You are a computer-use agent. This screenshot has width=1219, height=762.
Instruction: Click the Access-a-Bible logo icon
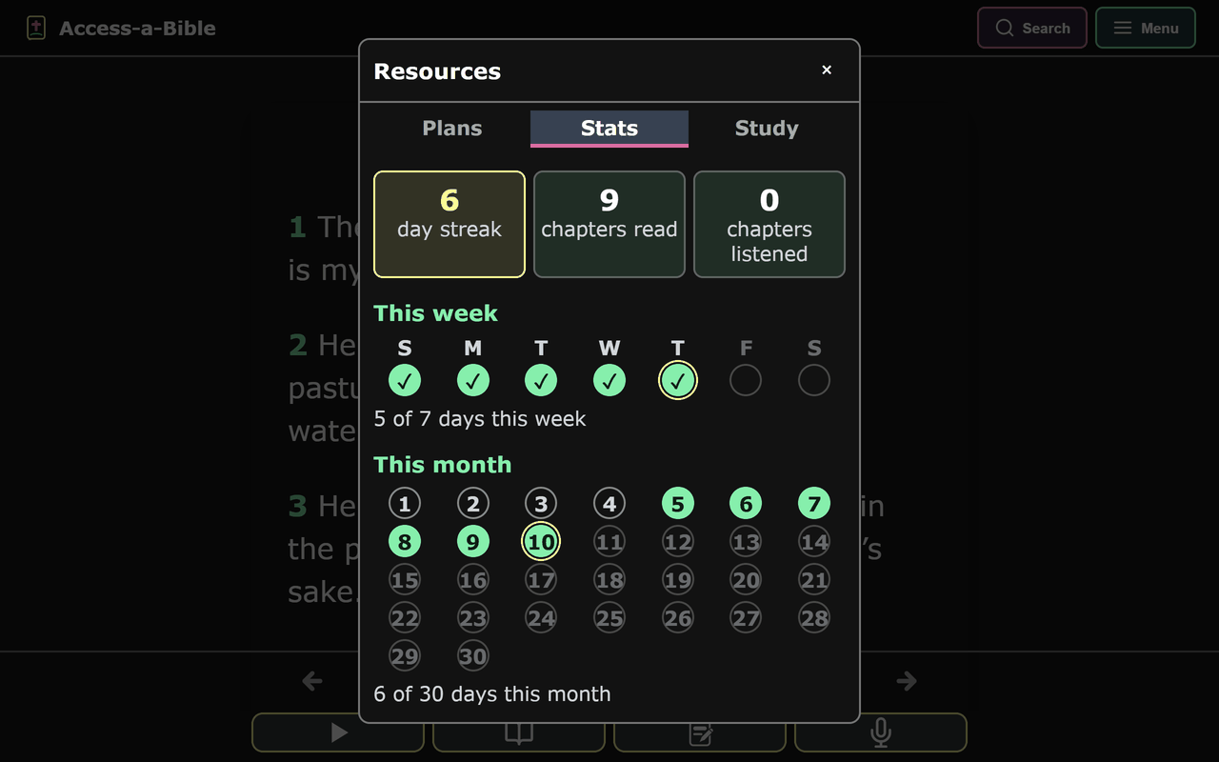36,28
